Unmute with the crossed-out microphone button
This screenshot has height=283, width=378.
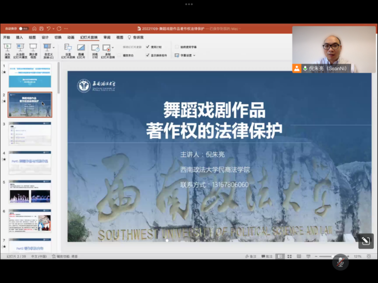[340, 262]
